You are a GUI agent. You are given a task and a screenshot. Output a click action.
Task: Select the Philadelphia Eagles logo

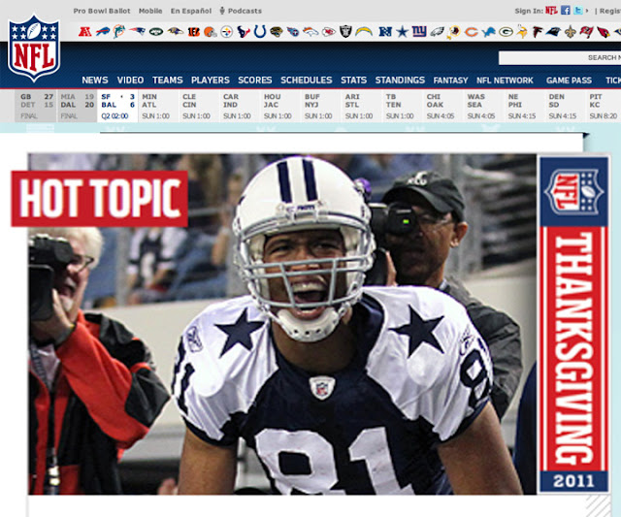(438, 31)
